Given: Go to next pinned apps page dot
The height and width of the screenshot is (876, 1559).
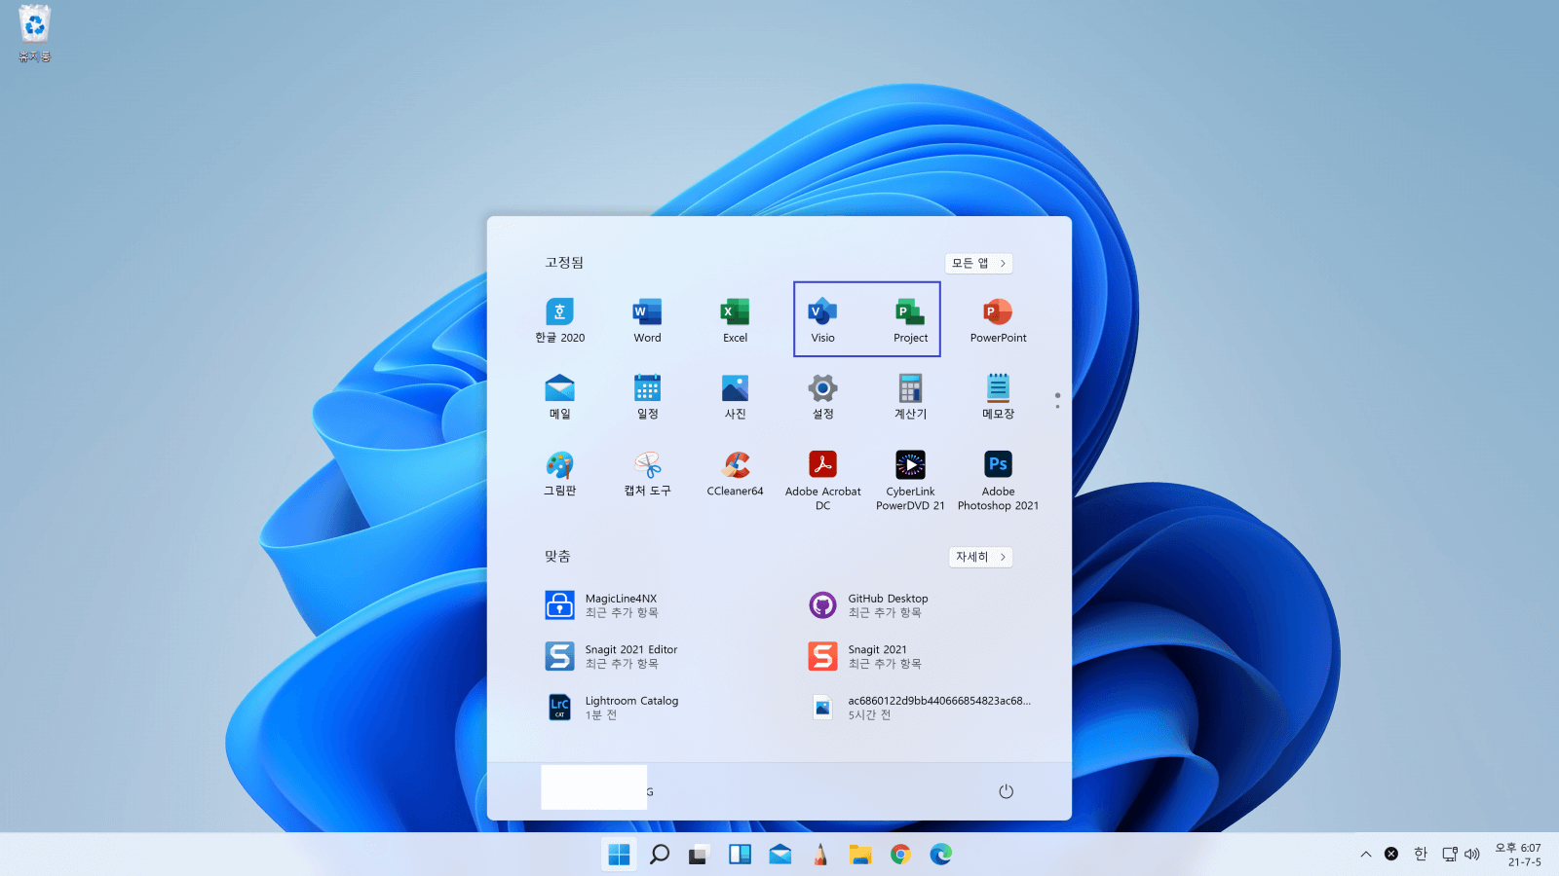Looking at the screenshot, I should [x=1057, y=406].
